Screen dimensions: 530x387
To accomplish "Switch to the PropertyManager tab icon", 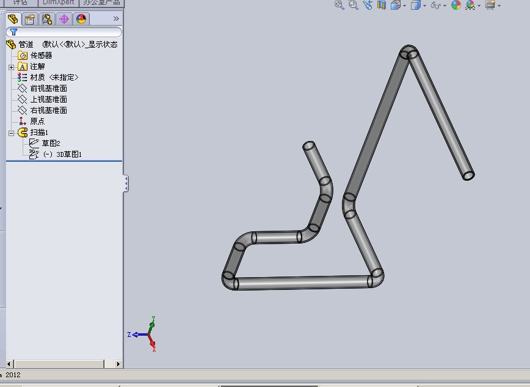I will point(29,19).
